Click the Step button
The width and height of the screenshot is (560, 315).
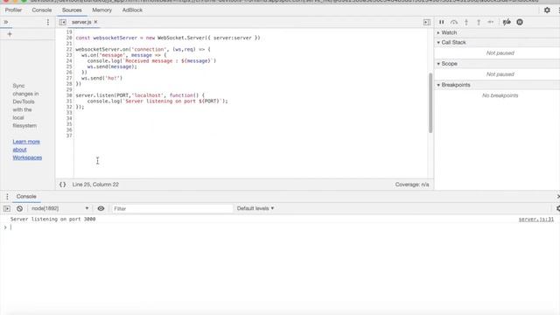coord(491,22)
